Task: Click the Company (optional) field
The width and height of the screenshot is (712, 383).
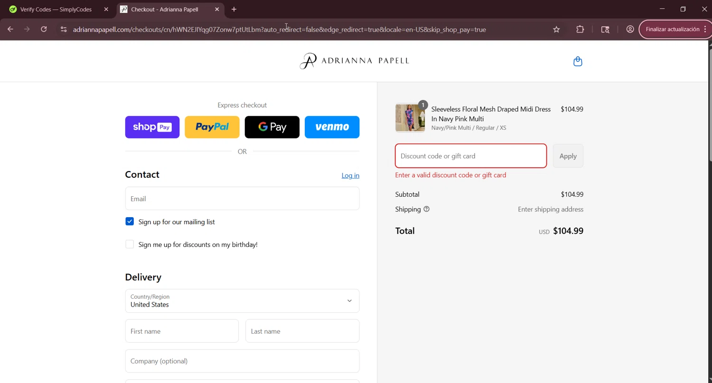Action: (x=242, y=361)
